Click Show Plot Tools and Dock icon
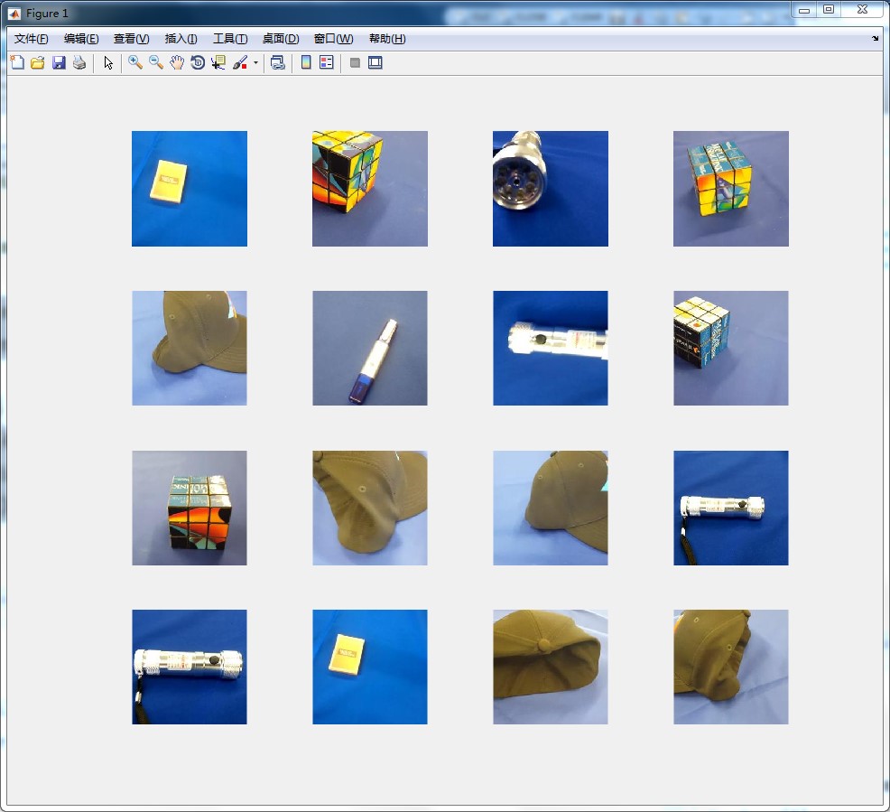The width and height of the screenshot is (890, 812). pyautogui.click(x=375, y=62)
